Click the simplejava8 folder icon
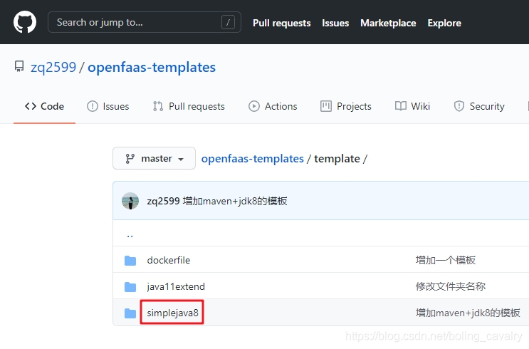Image resolution: width=529 pixels, height=349 pixels. [x=130, y=313]
